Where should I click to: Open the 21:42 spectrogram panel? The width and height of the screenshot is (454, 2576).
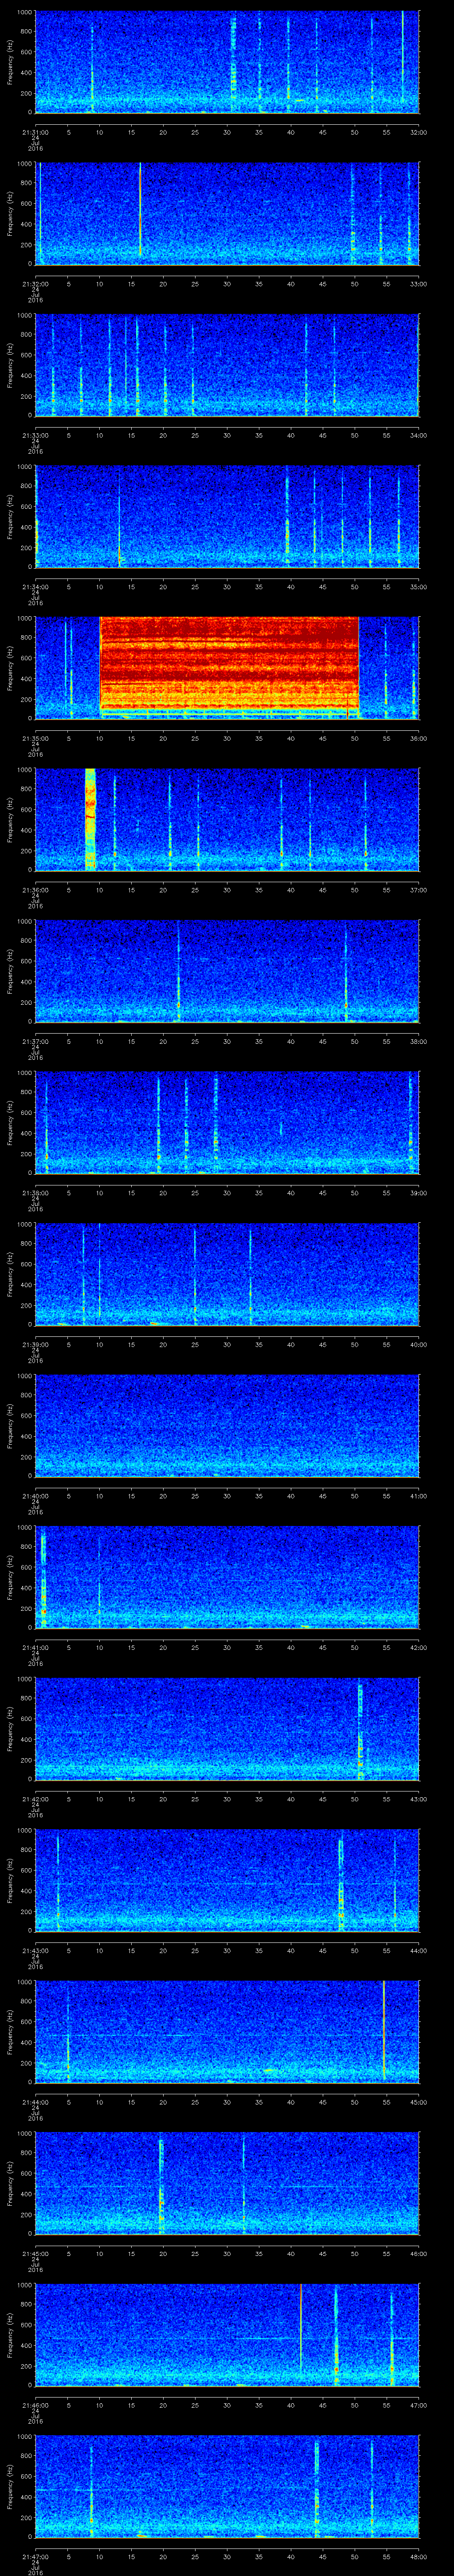pyautogui.click(x=227, y=1728)
